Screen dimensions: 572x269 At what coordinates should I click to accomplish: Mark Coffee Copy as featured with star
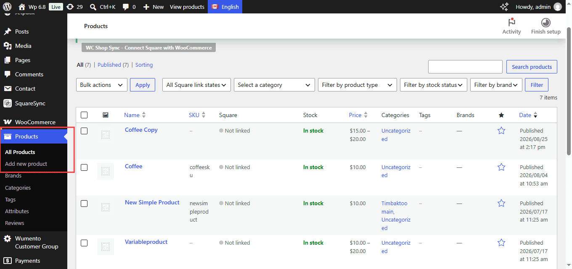tap(501, 131)
